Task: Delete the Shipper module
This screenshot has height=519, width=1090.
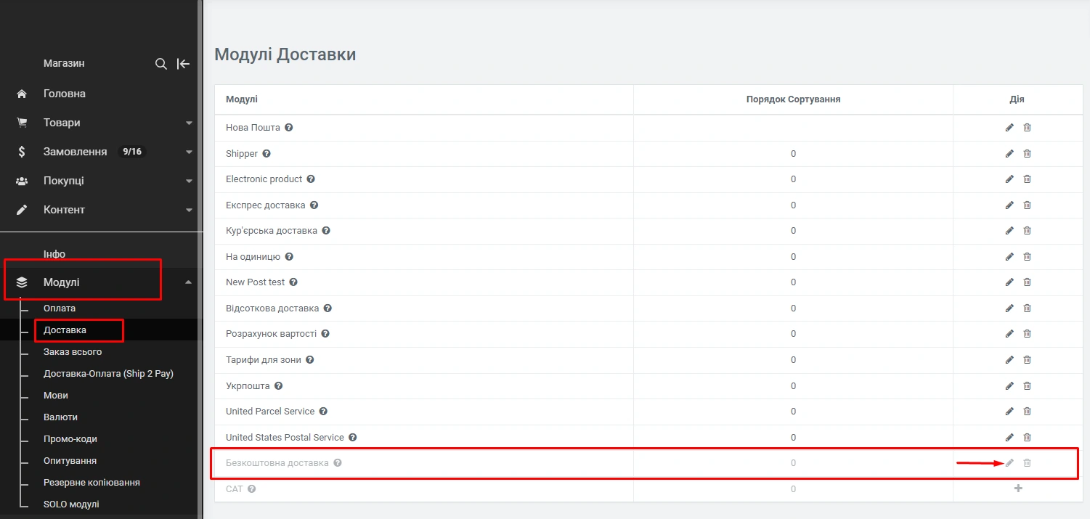Action: click(x=1027, y=154)
